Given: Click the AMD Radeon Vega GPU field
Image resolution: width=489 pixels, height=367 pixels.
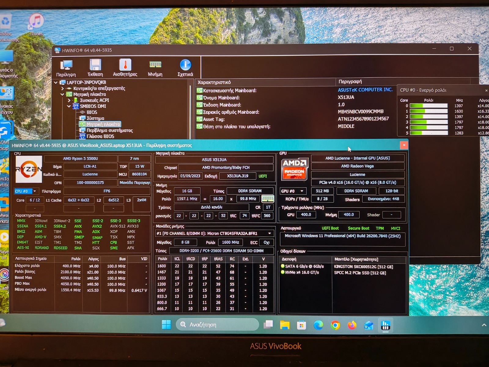Looking at the screenshot, I should tap(357, 166).
